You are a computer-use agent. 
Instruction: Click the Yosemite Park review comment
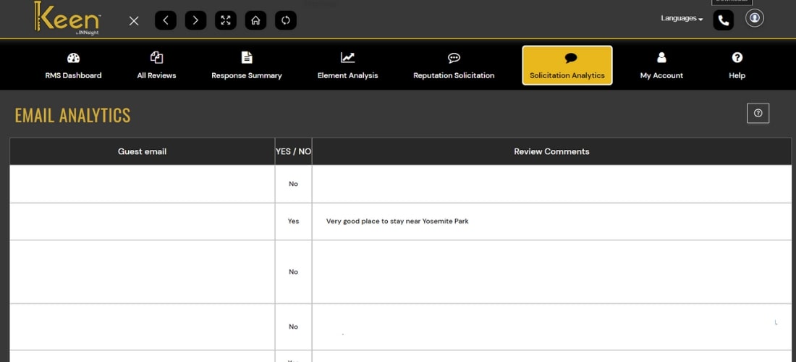pyautogui.click(x=397, y=221)
